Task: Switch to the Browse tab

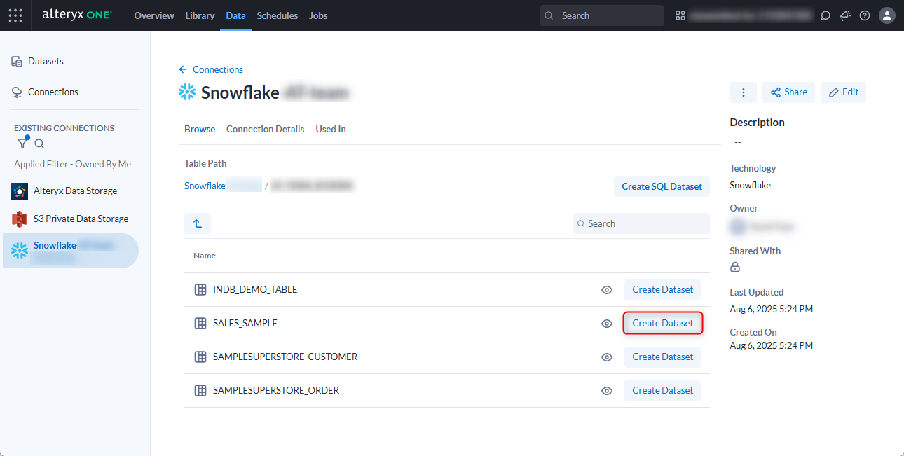Action: [200, 129]
